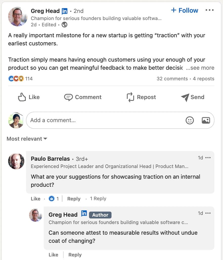Click the LinkedIn badge next to Greg Head's name
223x260 pixels.
click(x=64, y=11)
